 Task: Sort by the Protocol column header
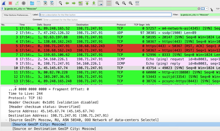tap(124, 25)
